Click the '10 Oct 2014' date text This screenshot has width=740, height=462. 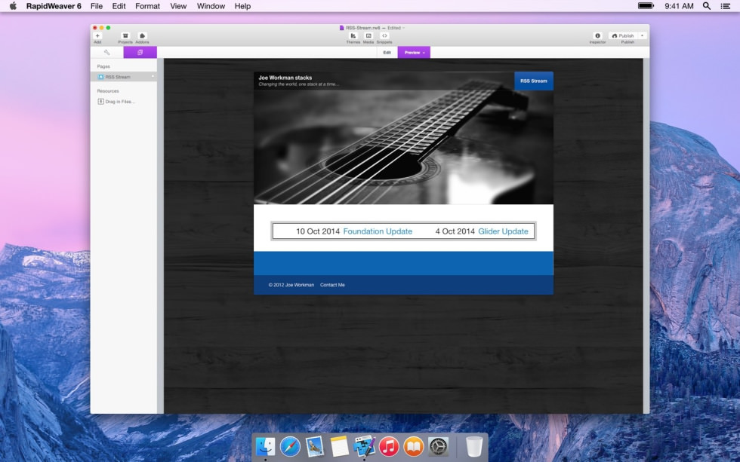click(318, 231)
